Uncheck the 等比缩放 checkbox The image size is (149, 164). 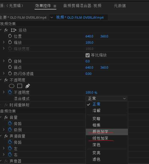click(88, 55)
